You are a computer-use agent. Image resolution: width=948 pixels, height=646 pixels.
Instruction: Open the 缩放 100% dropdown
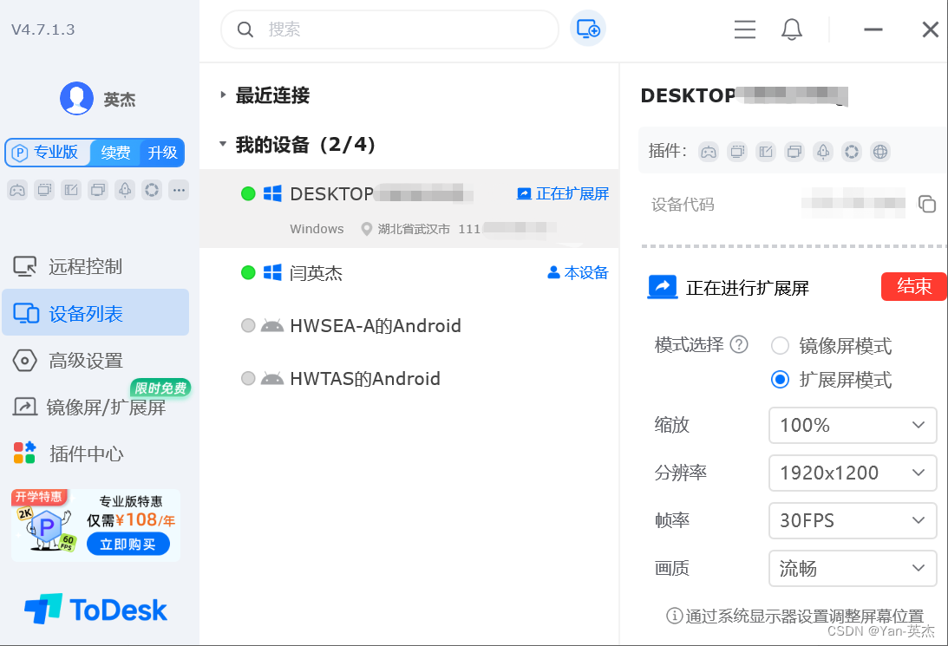pos(853,425)
